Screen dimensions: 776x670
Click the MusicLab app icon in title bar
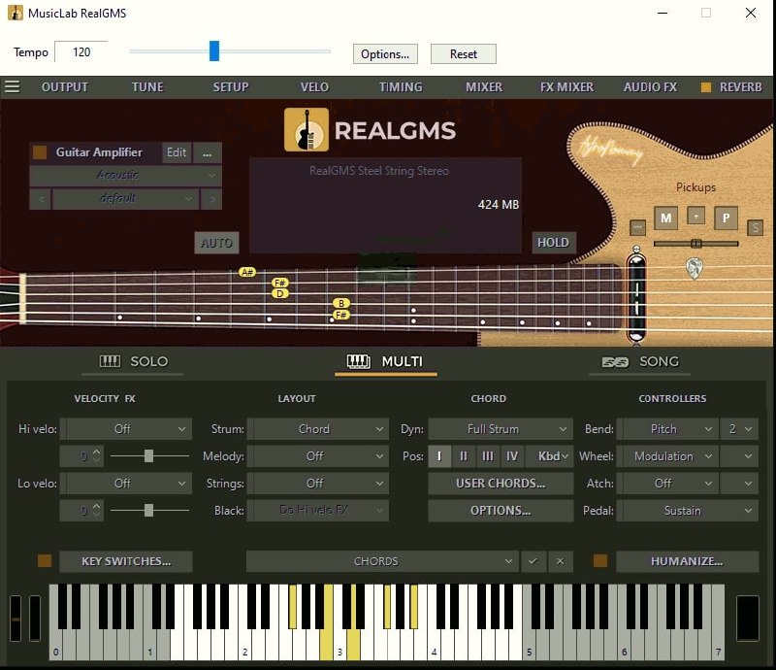coord(16,13)
